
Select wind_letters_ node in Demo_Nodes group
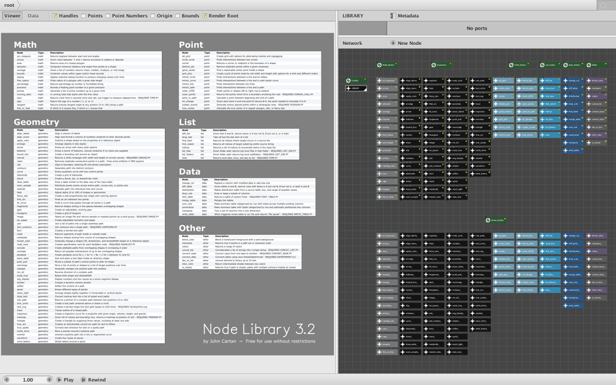(480, 329)
